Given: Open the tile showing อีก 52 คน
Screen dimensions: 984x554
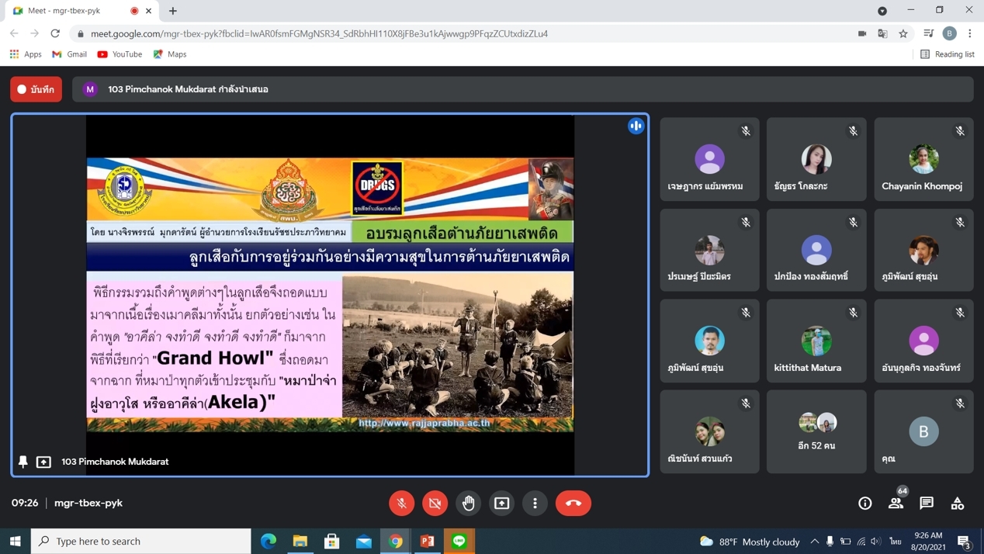Looking at the screenshot, I should tap(816, 431).
